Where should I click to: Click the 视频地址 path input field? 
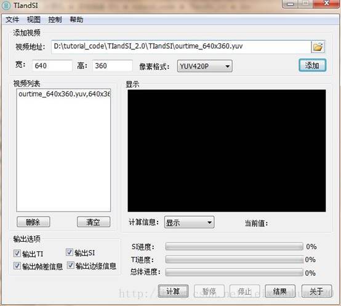click(181, 47)
